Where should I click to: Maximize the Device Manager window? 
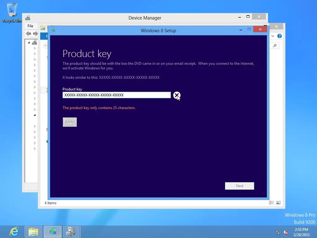pyautogui.click(x=248, y=17)
